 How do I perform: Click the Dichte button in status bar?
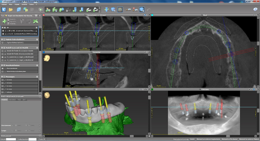(x=193, y=139)
